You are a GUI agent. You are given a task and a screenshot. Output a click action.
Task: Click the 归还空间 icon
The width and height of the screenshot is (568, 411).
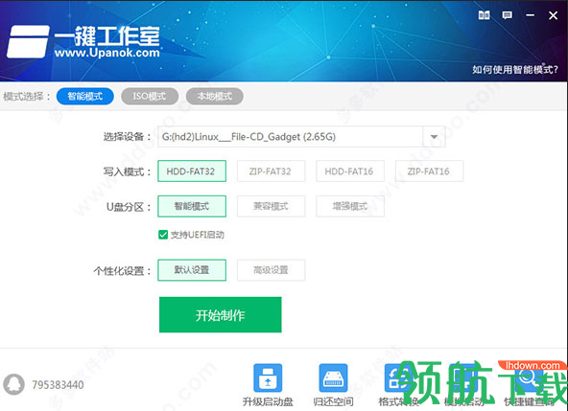point(333,378)
